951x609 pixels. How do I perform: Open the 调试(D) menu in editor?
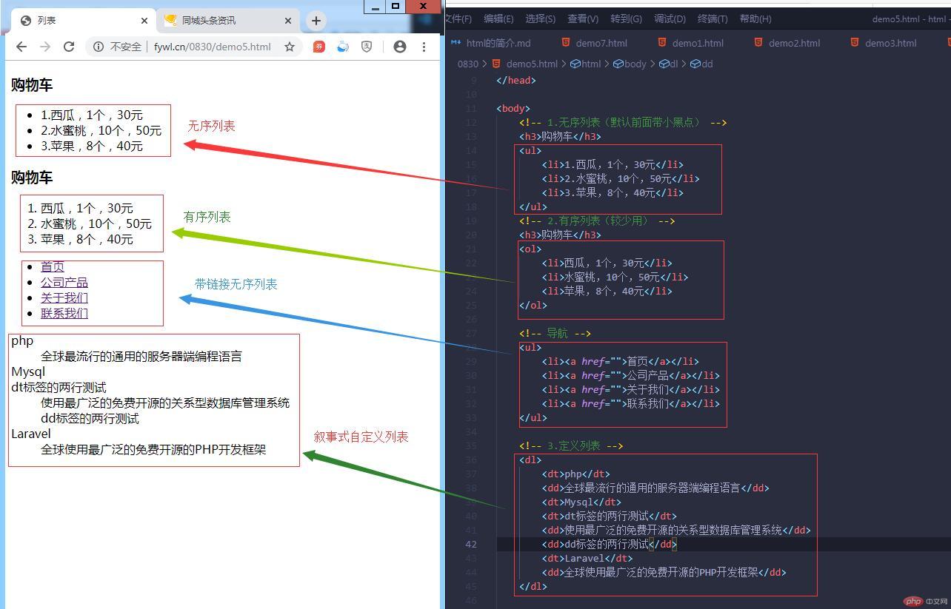[x=670, y=18]
